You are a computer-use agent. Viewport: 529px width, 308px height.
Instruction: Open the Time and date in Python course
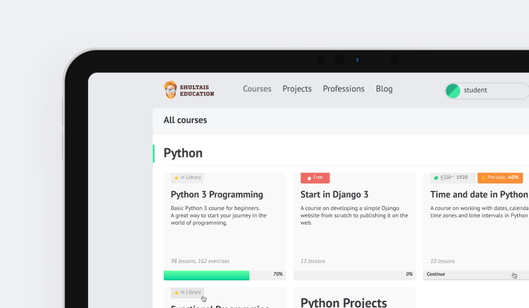point(479,195)
